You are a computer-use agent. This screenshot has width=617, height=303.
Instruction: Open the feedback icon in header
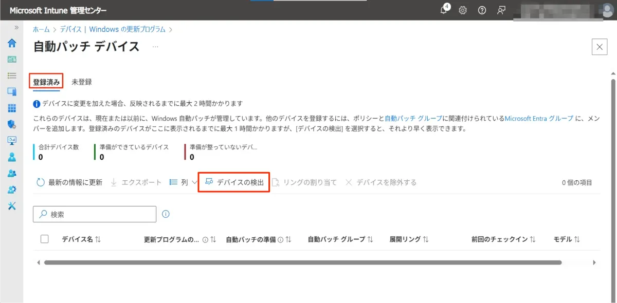click(501, 10)
